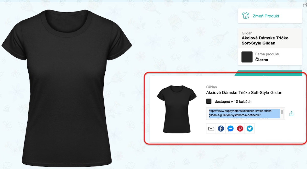Viewport: 307px width, 169px height.
Task: Click the t-shirt swap icon in Zmeň Produkt
Action: pyautogui.click(x=245, y=16)
